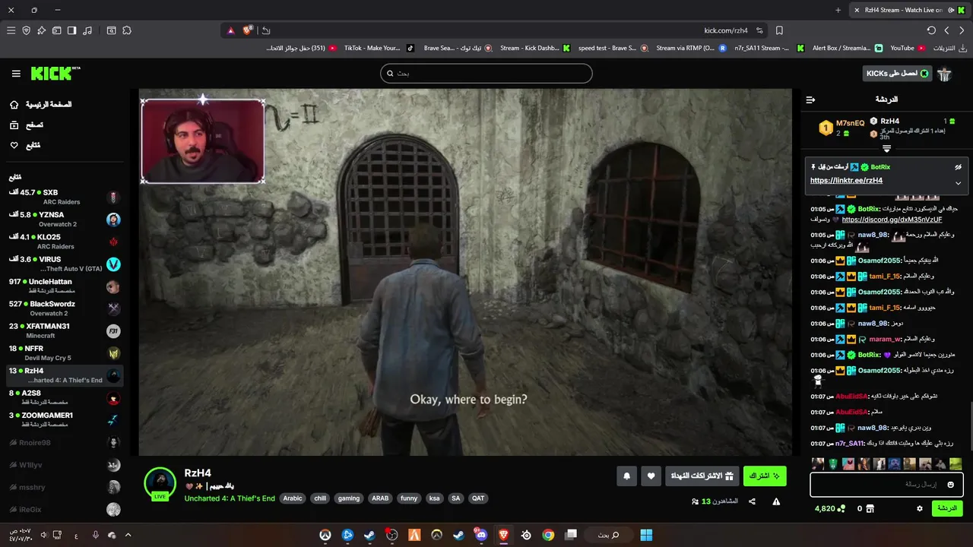973x547 pixels.
Task: Open Discord from the Windows taskbar
Action: click(480, 535)
